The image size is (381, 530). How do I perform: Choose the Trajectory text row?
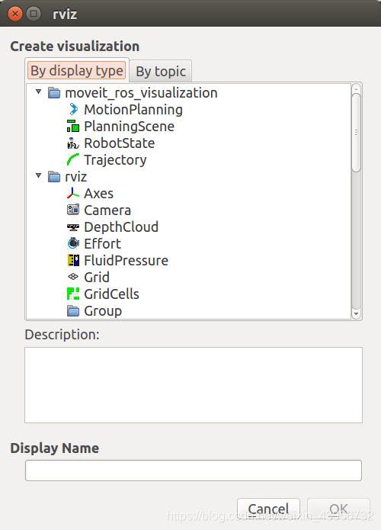pos(115,160)
